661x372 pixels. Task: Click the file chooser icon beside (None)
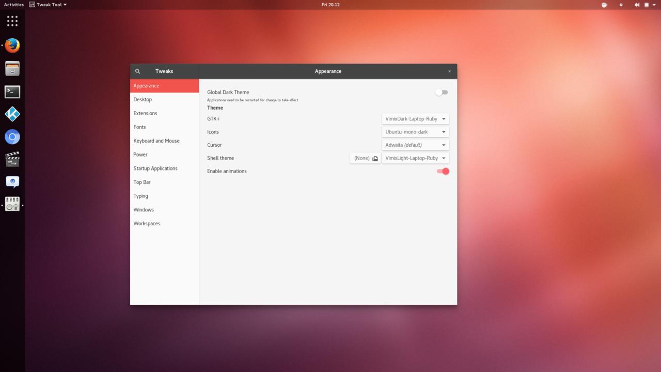pyautogui.click(x=375, y=158)
